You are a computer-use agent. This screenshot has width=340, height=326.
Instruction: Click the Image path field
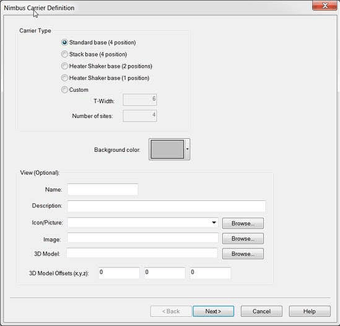143,238
